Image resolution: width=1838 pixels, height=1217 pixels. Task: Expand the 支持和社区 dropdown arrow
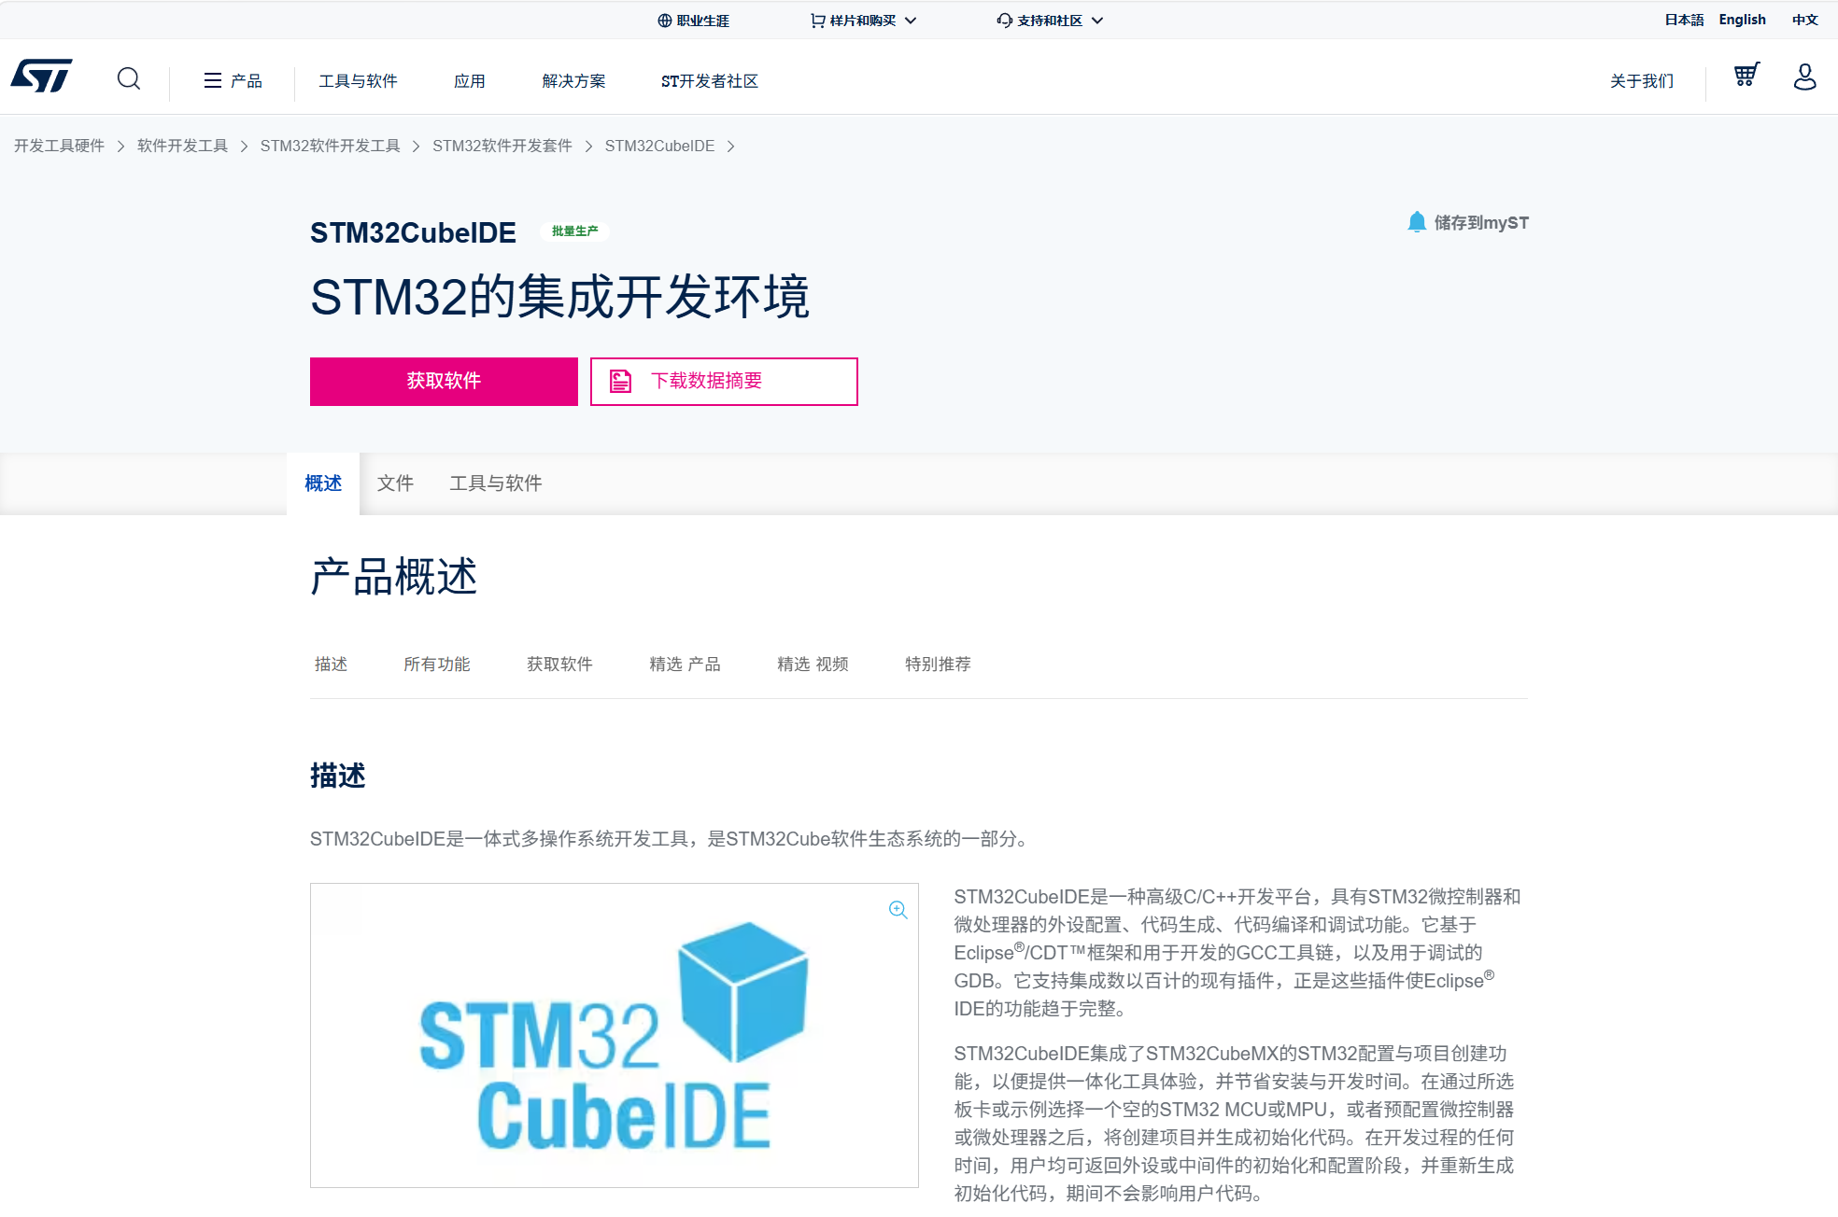[1097, 21]
